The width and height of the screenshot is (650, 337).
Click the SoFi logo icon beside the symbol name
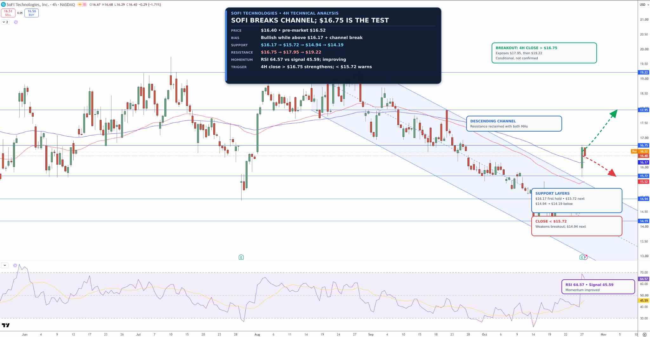3,4
